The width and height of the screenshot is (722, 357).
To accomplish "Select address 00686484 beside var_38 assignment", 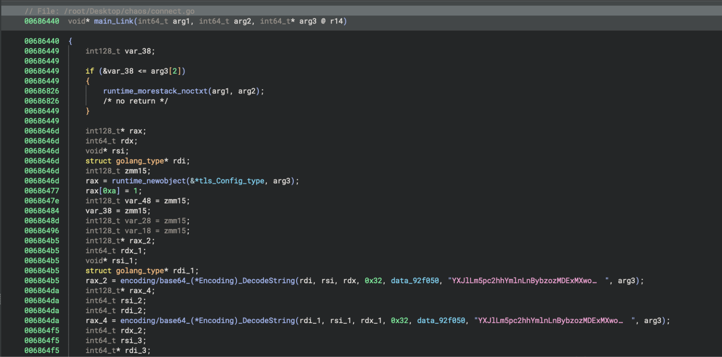I will pyautogui.click(x=42, y=211).
